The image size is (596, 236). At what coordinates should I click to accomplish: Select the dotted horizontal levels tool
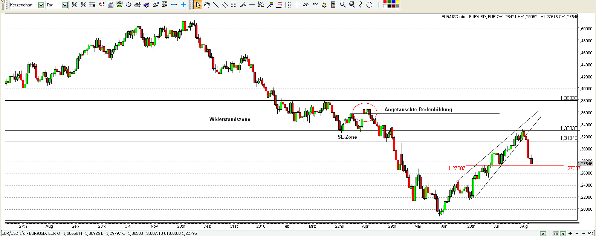[234, 5]
